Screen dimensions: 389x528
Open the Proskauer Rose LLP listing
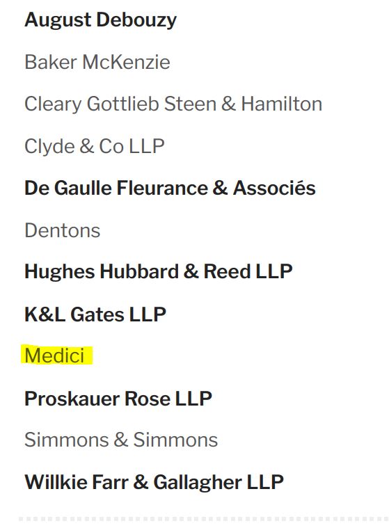point(118,399)
